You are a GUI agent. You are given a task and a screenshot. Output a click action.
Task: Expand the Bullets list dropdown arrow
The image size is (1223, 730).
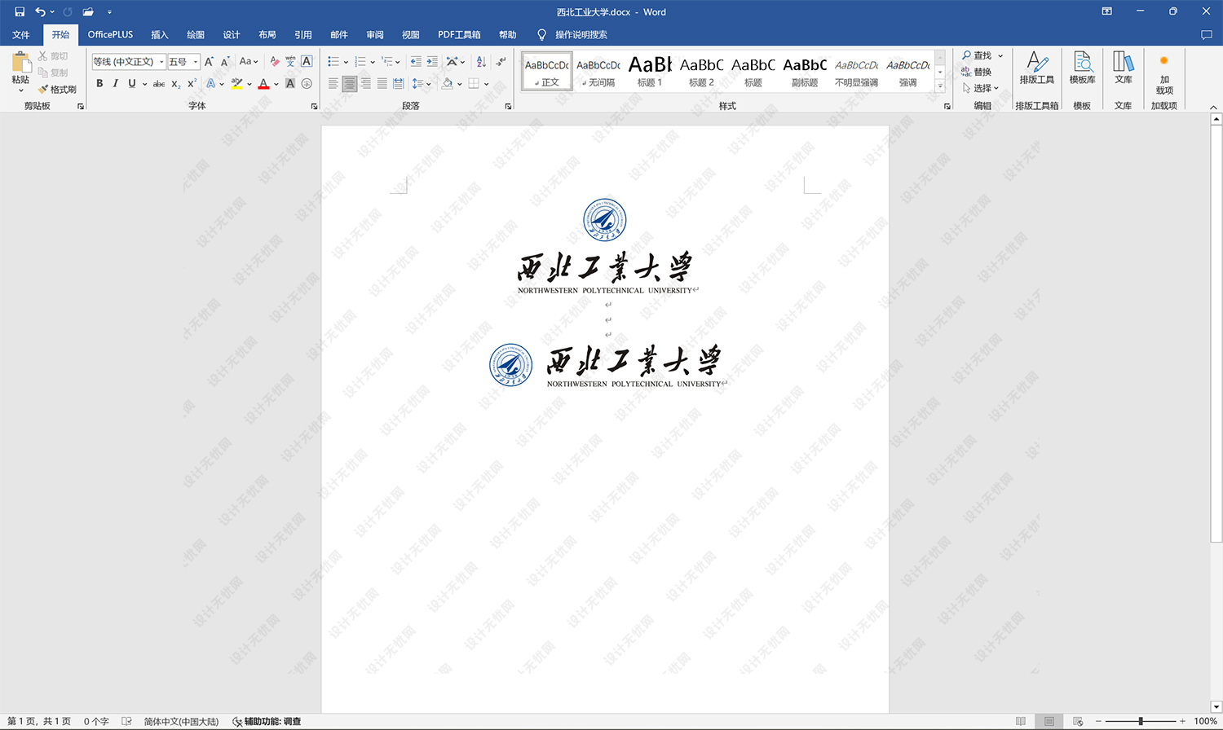click(346, 62)
